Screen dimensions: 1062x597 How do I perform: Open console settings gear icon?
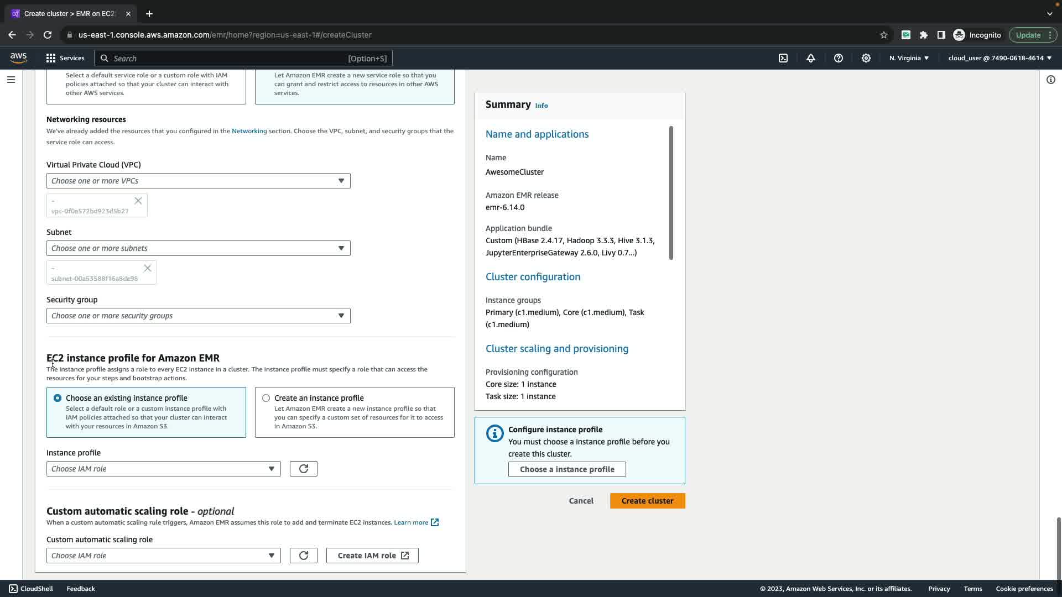pos(866,58)
